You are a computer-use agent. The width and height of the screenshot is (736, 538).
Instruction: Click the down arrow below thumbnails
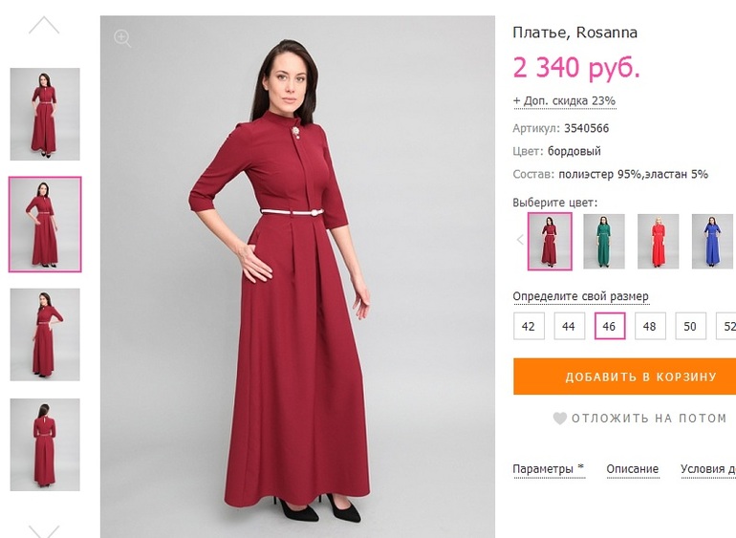click(x=44, y=531)
